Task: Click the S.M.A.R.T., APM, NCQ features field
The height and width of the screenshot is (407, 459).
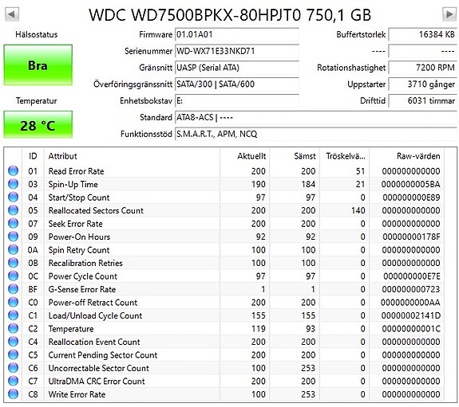Action: coord(316,134)
